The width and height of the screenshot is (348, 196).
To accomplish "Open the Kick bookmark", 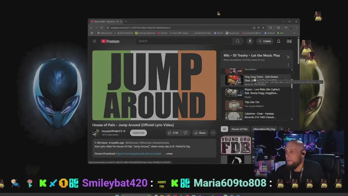I will [x=280, y=33].
